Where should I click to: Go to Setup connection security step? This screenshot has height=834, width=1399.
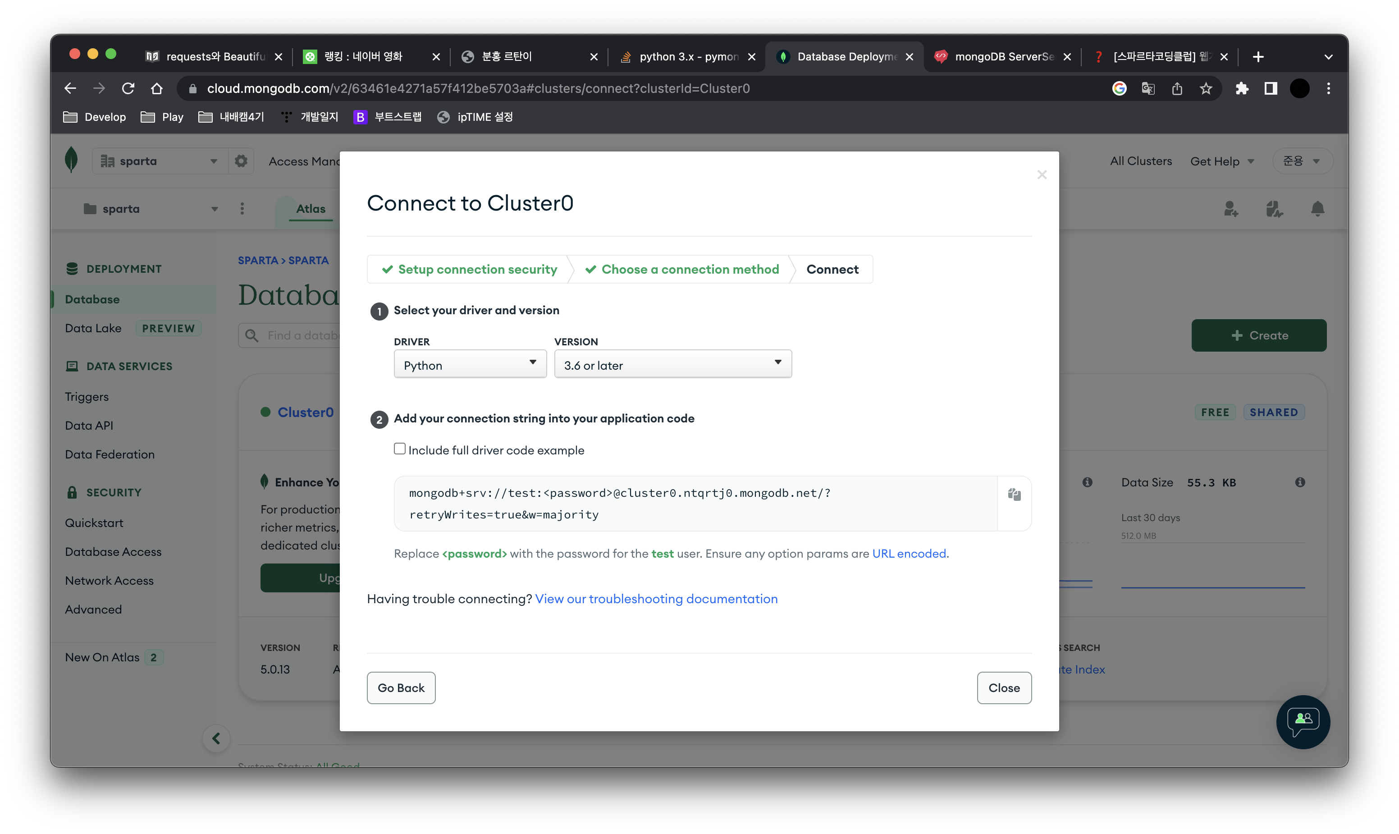point(470,269)
